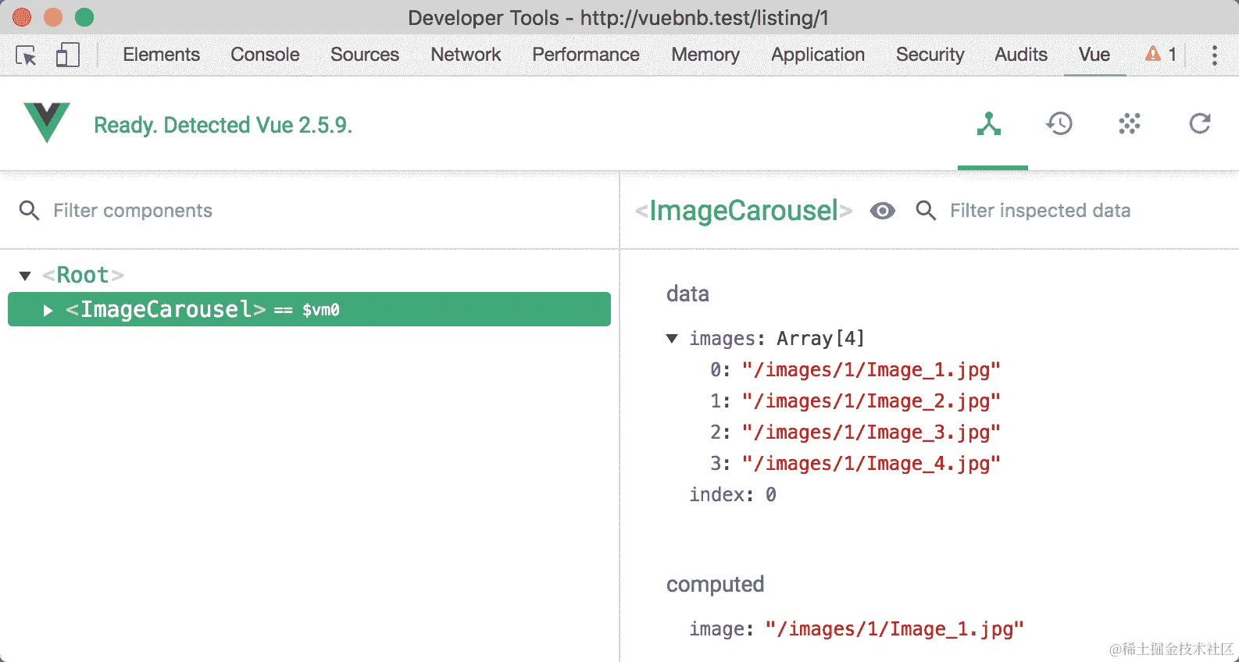Image resolution: width=1239 pixels, height=662 pixels.
Task: Switch to the Vuex history icon
Action: [x=1059, y=124]
